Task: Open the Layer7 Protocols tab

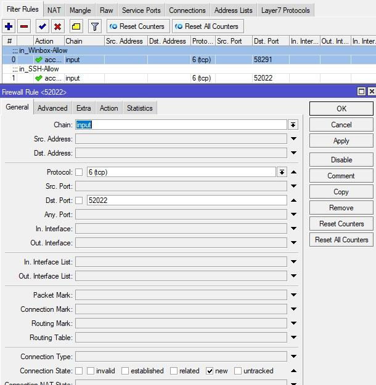Action: (x=285, y=10)
